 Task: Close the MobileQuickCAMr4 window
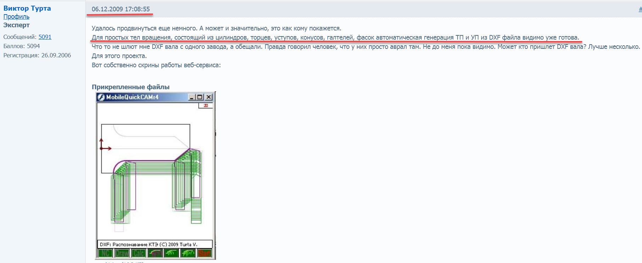(x=209, y=97)
